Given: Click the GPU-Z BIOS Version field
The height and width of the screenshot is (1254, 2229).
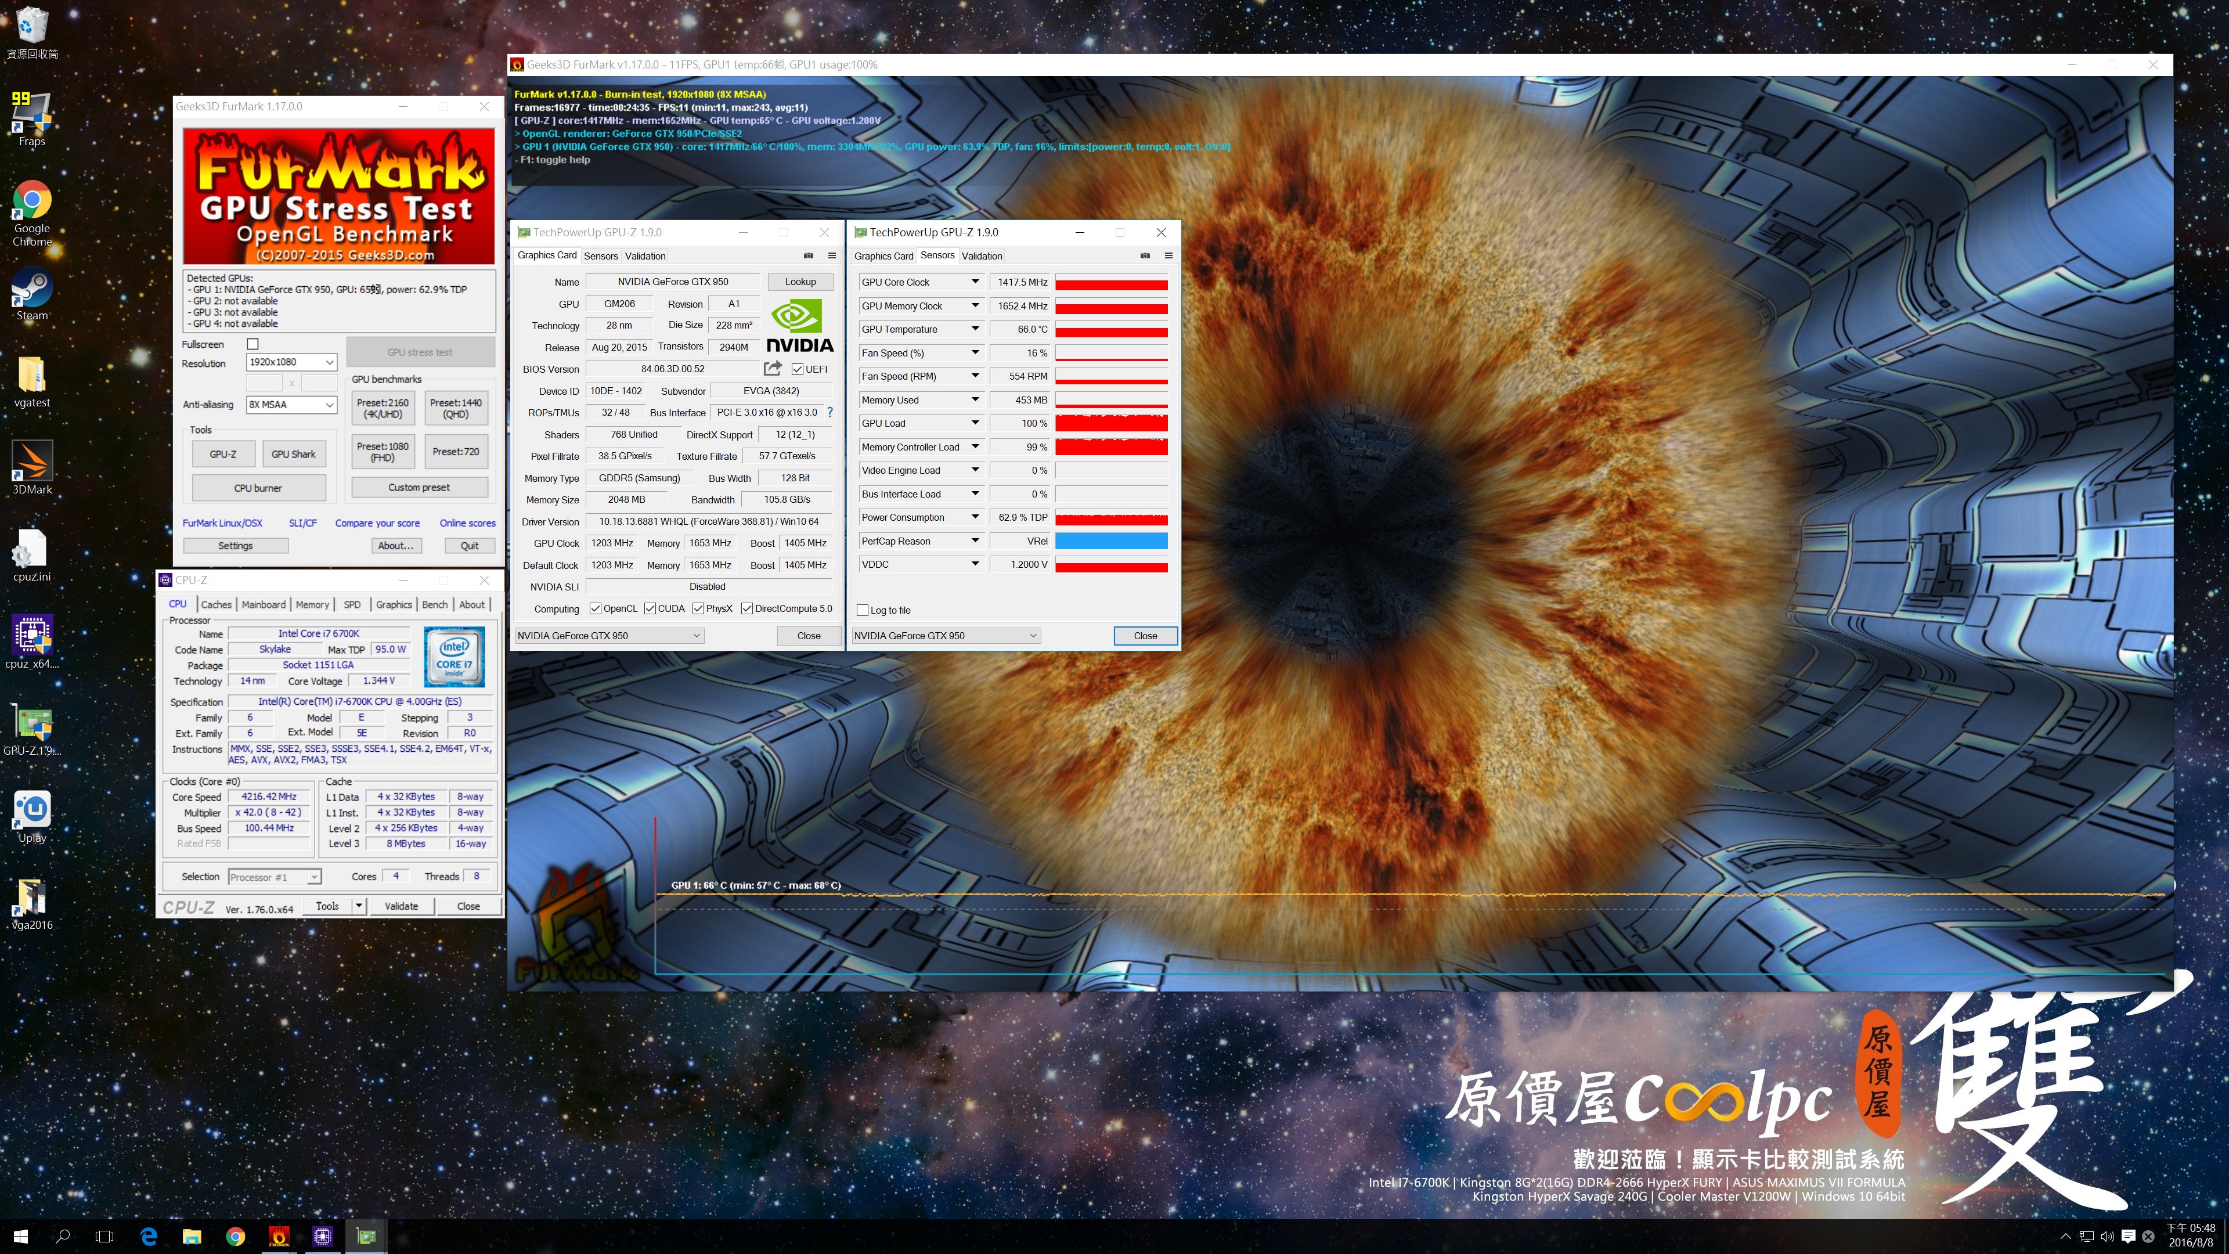Looking at the screenshot, I should [x=672, y=370].
